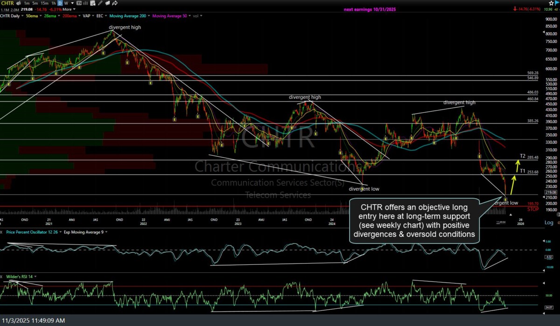This screenshot has height=326, width=560.
Task: Click the share arrow icon
Action: click(115, 3)
